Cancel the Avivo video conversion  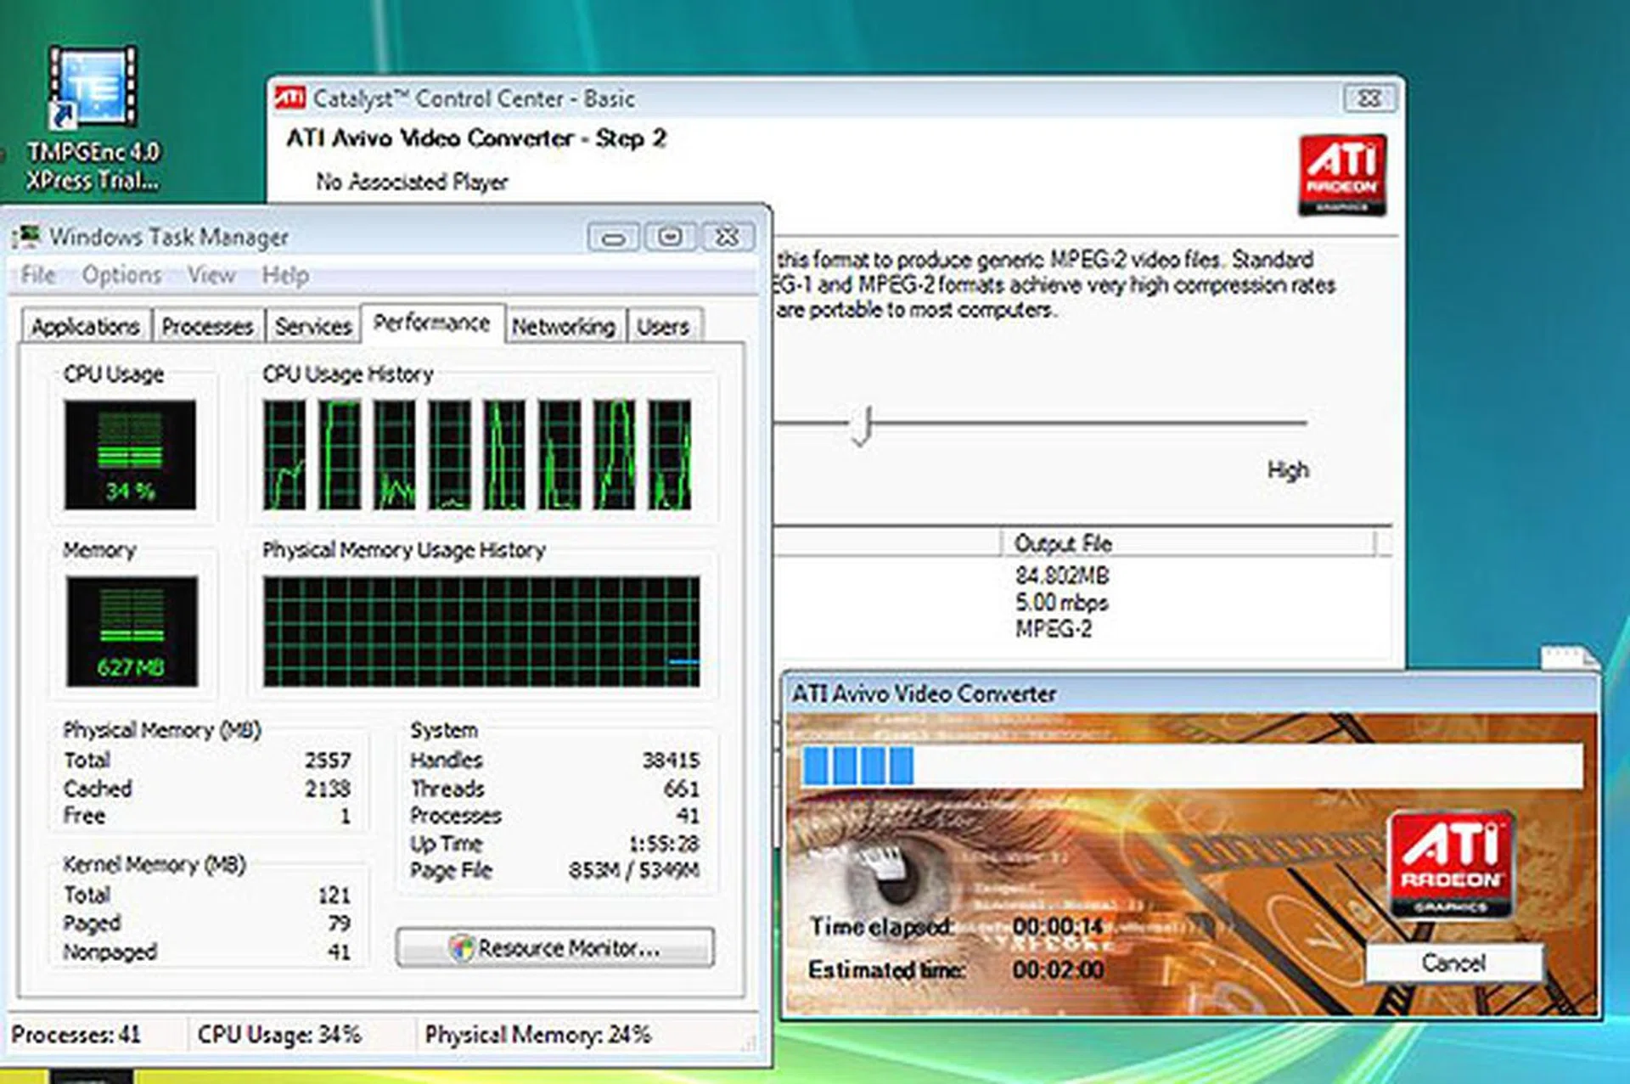click(x=1453, y=963)
